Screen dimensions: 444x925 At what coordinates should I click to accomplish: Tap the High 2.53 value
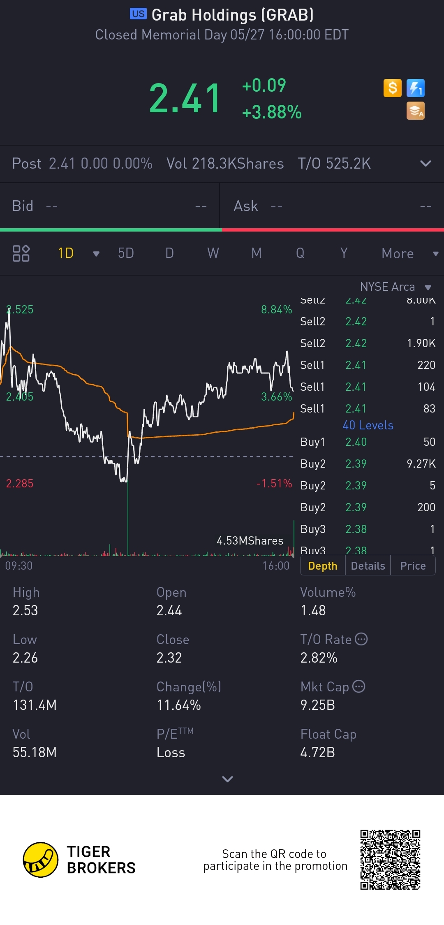tap(25, 610)
